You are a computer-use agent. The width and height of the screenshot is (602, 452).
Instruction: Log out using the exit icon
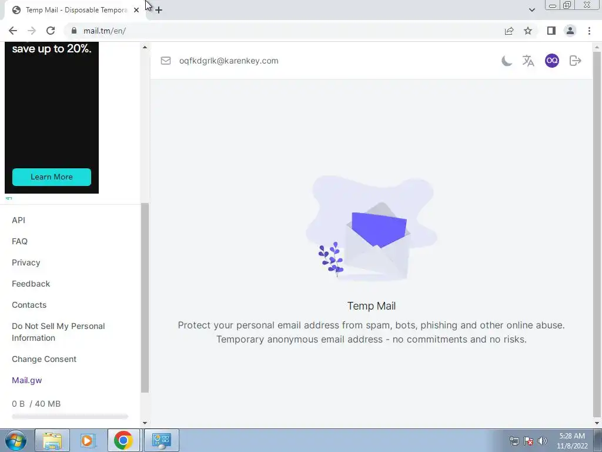(575, 61)
